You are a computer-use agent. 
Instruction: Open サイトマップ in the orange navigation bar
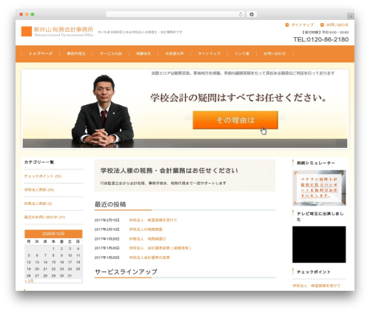[209, 53]
